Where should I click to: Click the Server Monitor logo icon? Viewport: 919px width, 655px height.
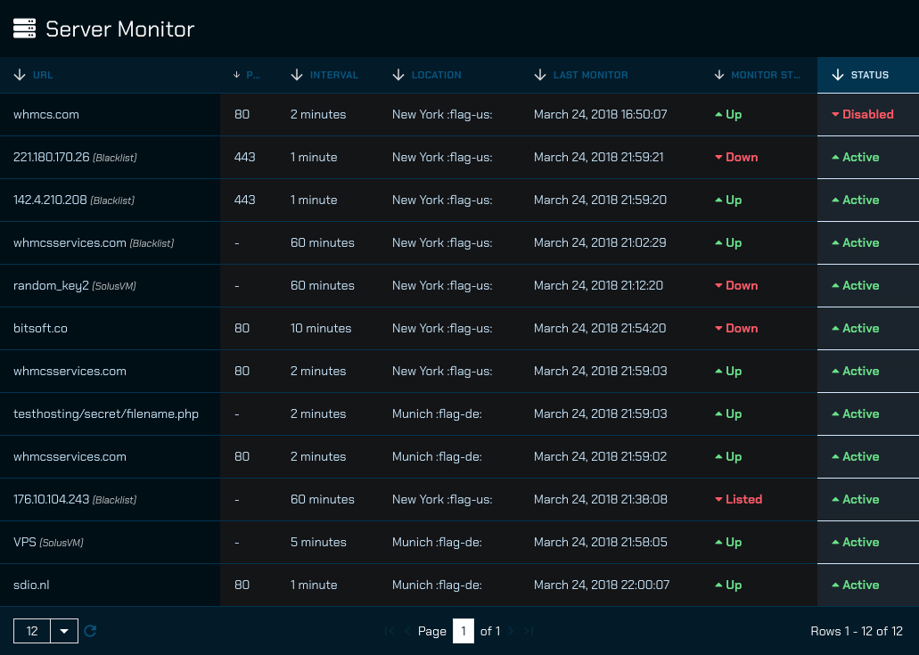click(24, 29)
